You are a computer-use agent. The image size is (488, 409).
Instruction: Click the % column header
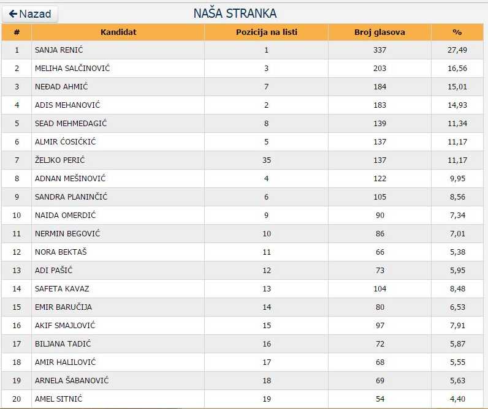coord(457,32)
